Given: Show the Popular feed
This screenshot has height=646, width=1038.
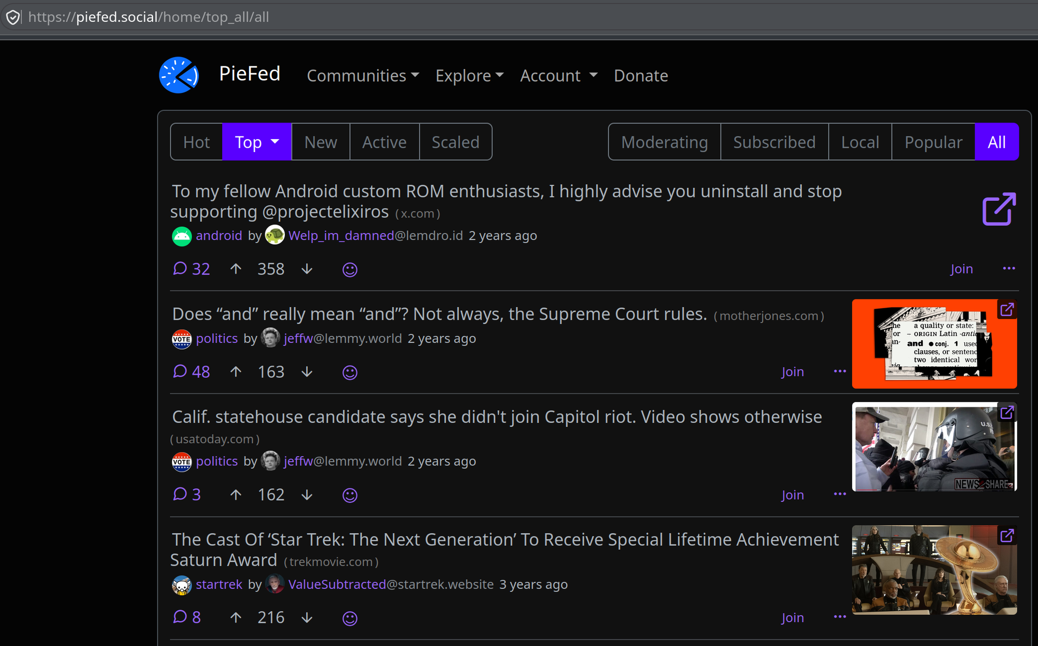Looking at the screenshot, I should [x=933, y=142].
